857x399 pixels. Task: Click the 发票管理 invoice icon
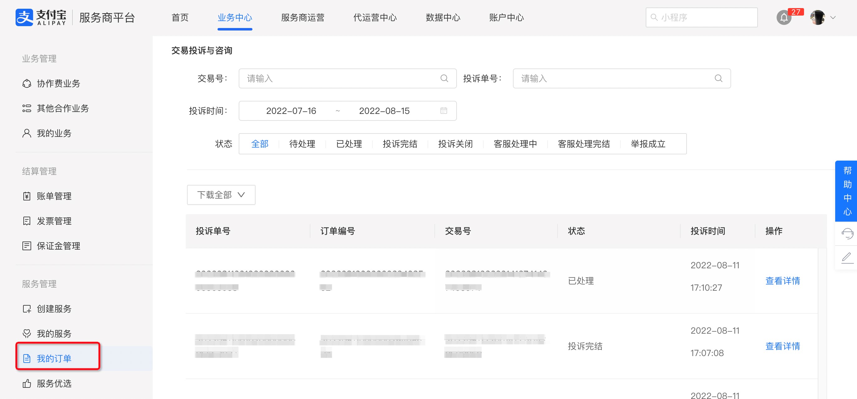tap(26, 221)
